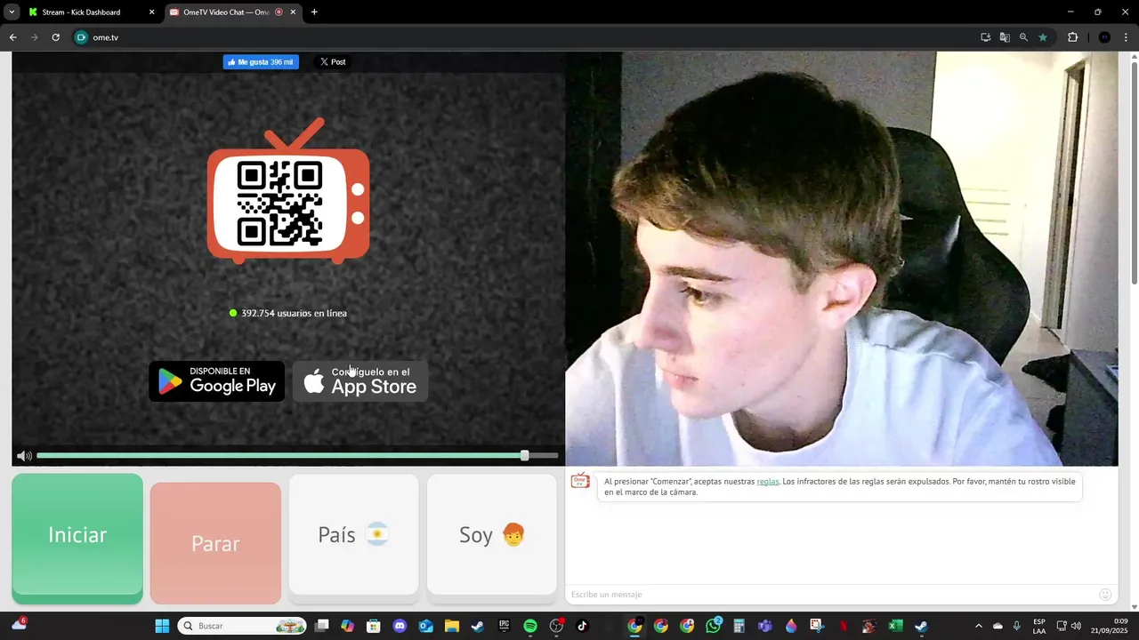Open Microsoft Teams from the taskbar
Image resolution: width=1139 pixels, height=640 pixels.
[x=765, y=626]
